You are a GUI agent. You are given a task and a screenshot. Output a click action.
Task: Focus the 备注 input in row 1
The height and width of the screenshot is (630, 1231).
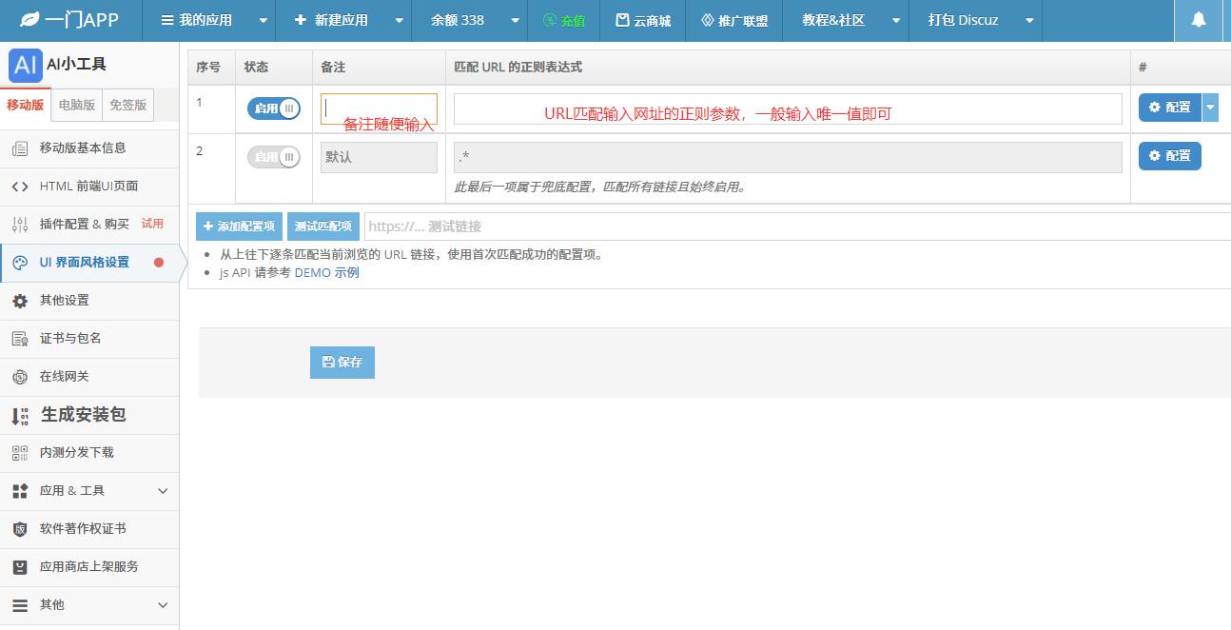tap(379, 108)
